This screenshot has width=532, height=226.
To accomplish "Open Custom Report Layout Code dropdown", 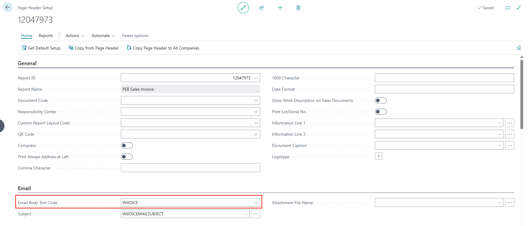I will pyautogui.click(x=256, y=123).
